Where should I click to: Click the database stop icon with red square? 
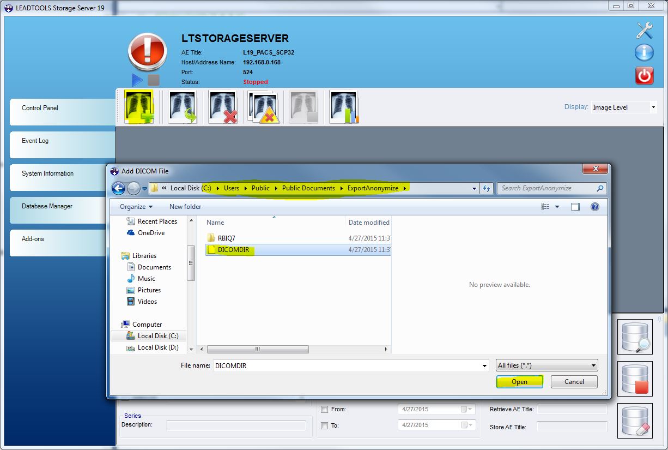(x=635, y=379)
